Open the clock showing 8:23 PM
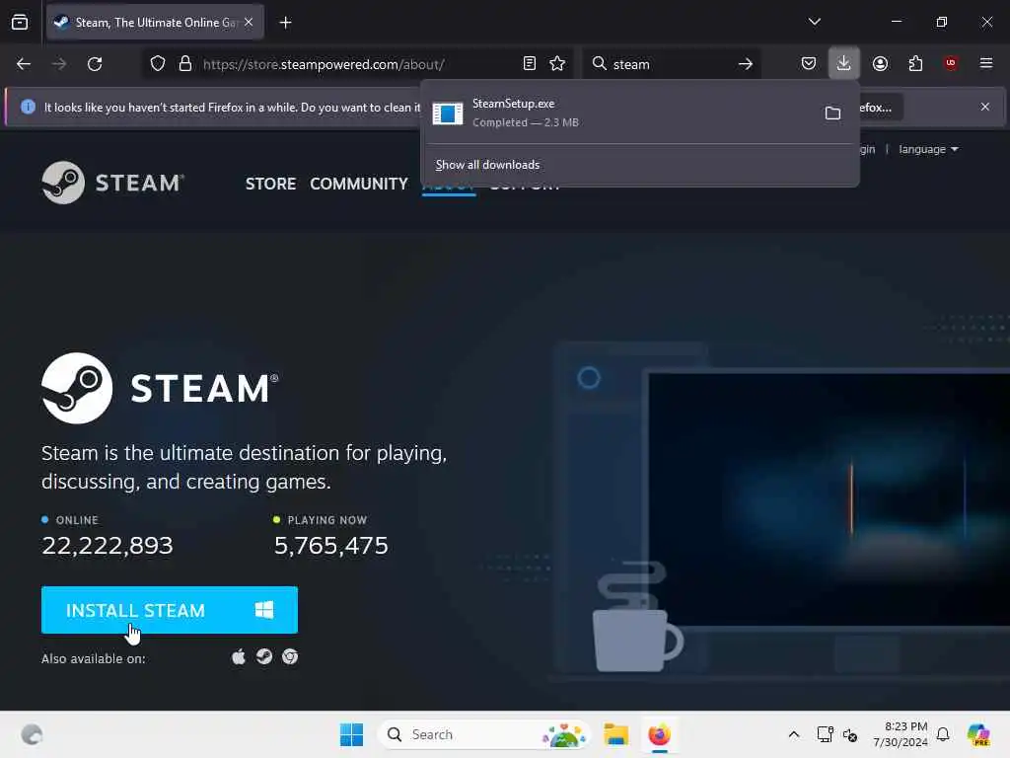The image size is (1010, 758). coord(901,734)
